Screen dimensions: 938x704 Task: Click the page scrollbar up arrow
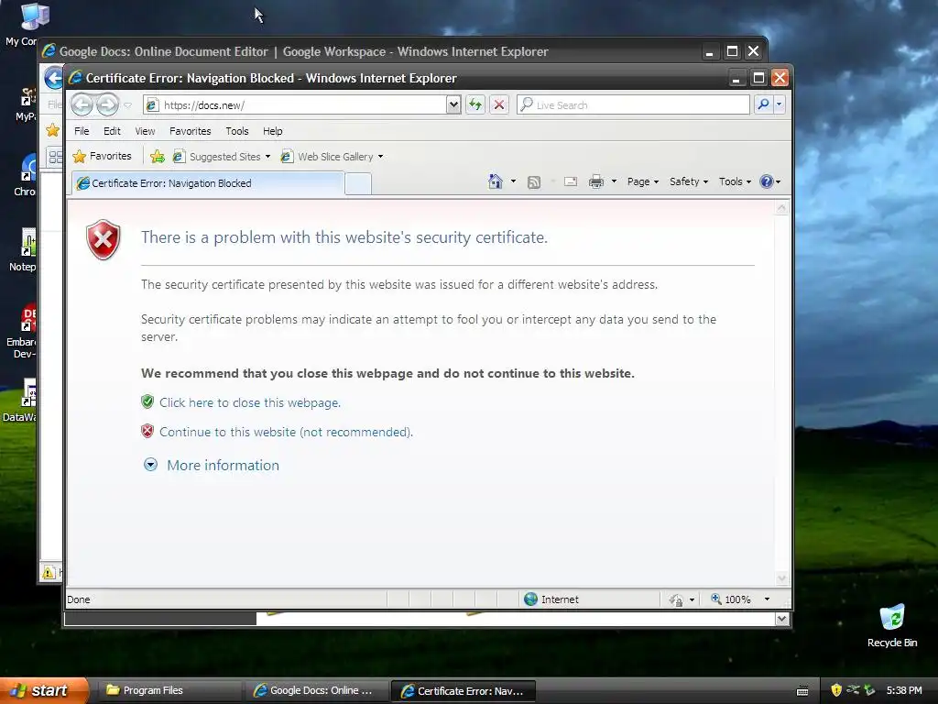click(x=781, y=208)
